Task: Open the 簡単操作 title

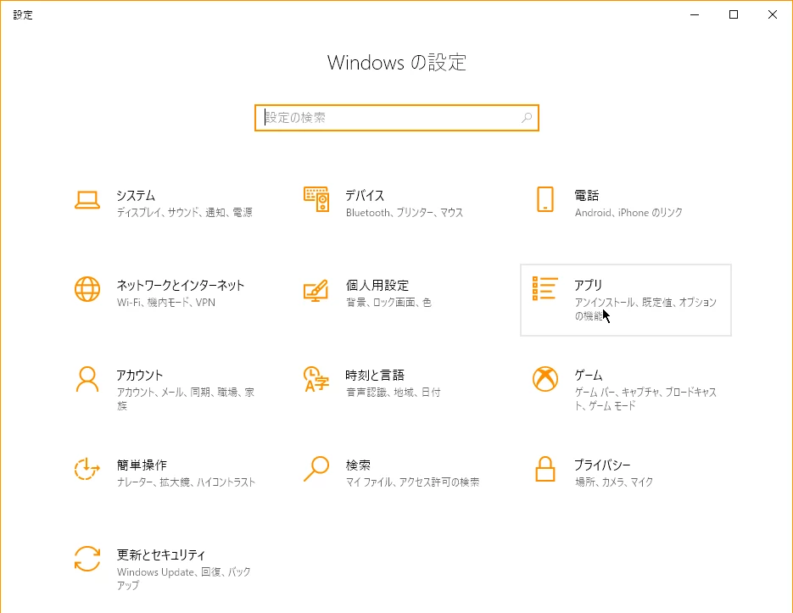Action: (x=142, y=465)
